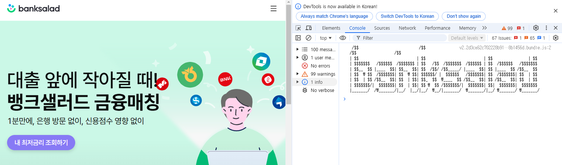This screenshot has width=562, height=165.
Task: Click the teal square bank logo in the illustration
Action: tap(261, 62)
